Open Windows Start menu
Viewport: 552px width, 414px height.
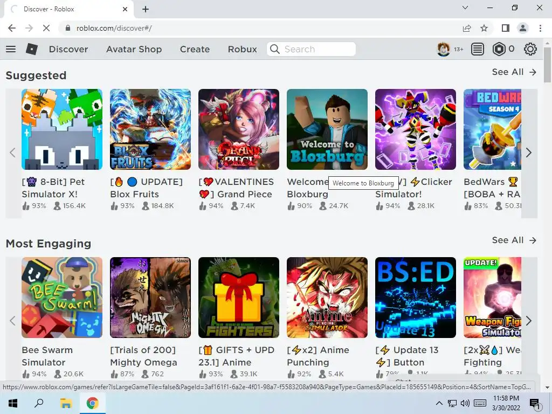click(13, 403)
